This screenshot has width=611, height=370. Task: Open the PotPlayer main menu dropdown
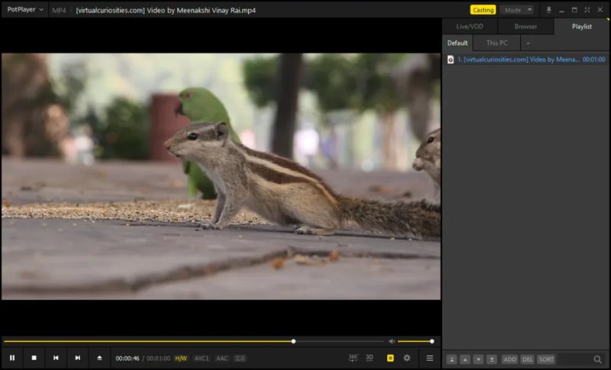[25, 9]
